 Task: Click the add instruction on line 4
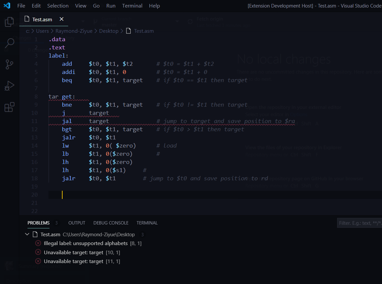67,64
